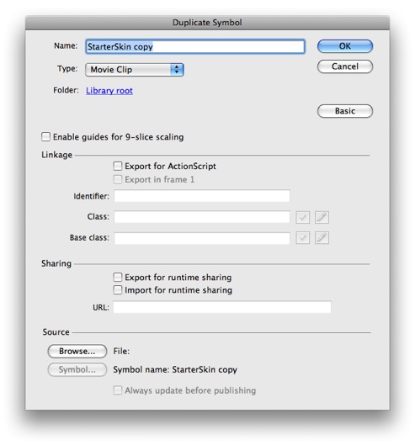The height and width of the screenshot is (445, 415).
Task: Confirm with the OK button
Action: (345, 46)
